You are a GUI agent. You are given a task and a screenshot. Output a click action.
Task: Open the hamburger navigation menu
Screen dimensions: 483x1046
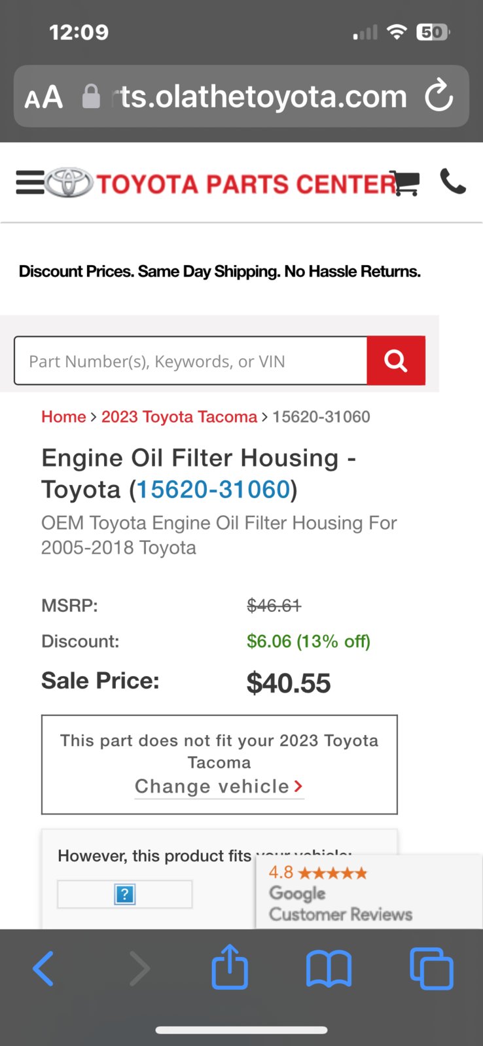pyautogui.click(x=30, y=183)
